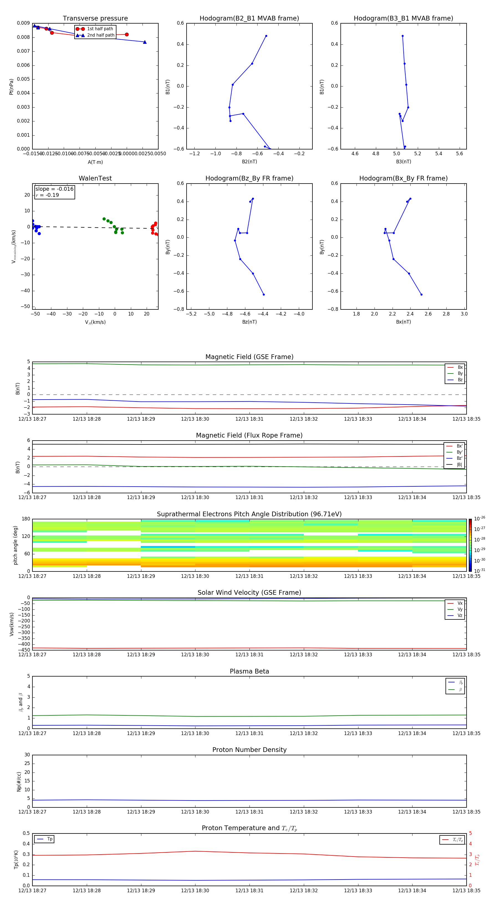Click the red '1st half path' marker at A=0
Image resolution: width=499 pixels, height=915 pixels.
point(127,34)
